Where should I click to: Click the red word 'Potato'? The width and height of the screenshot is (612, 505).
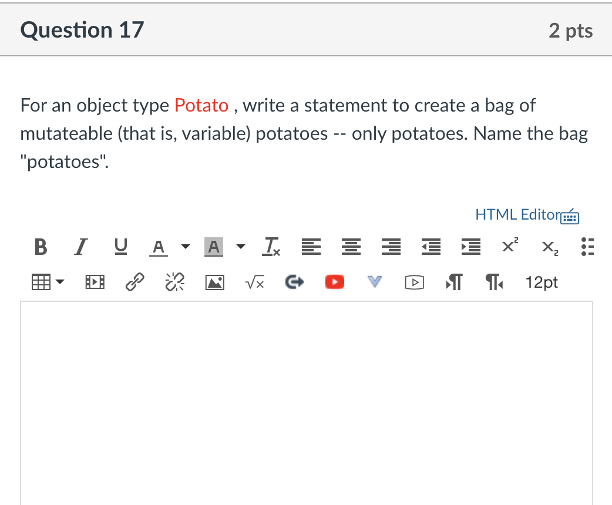201,105
